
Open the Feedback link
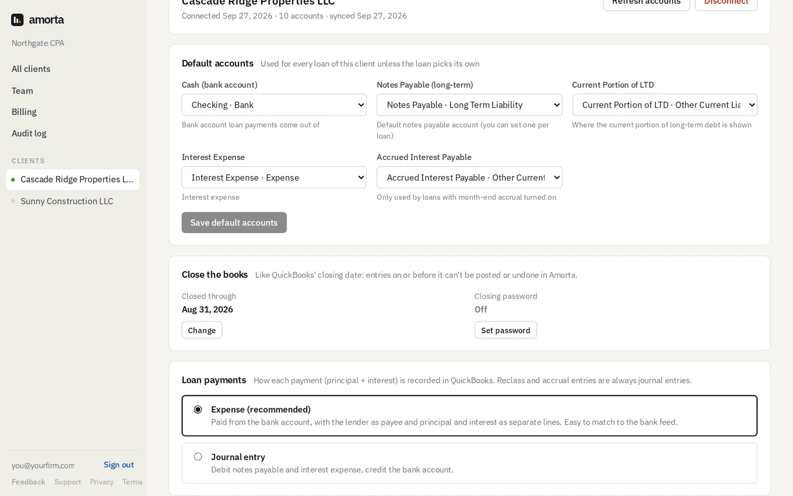28,482
